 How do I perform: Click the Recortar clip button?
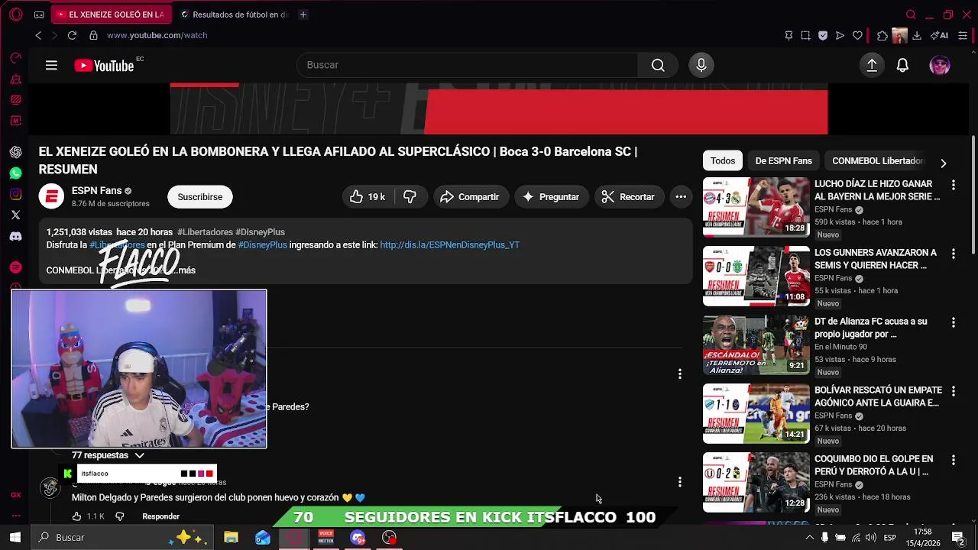(x=628, y=197)
